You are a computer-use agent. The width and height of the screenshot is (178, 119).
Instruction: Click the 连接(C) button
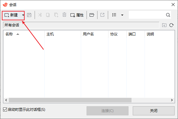click(108, 111)
